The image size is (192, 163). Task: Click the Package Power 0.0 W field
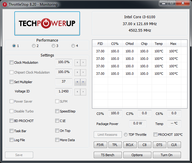click(138, 124)
